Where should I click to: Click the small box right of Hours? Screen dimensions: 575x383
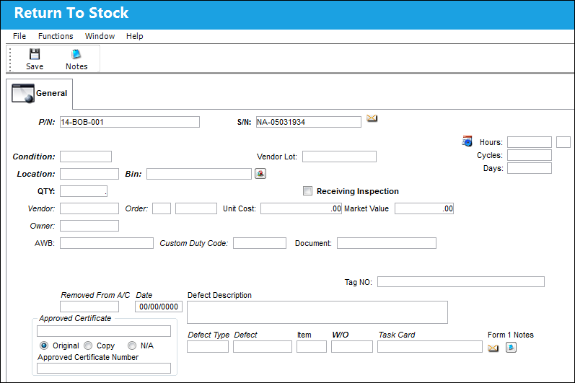pyautogui.click(x=563, y=142)
